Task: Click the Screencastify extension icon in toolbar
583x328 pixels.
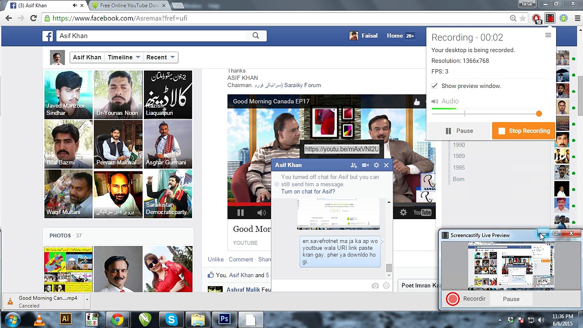Action: coord(550,18)
